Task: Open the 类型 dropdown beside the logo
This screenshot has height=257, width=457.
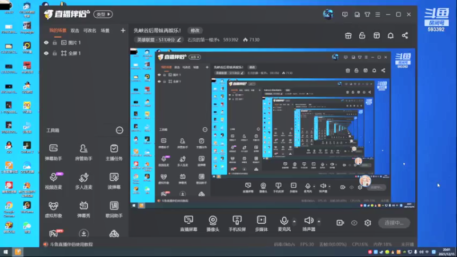Action: 103,14
